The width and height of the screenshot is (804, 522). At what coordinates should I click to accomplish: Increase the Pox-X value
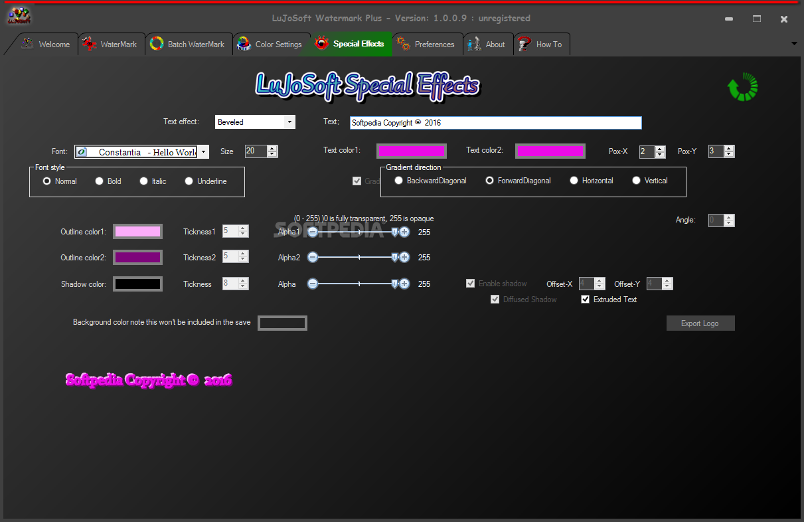660,148
